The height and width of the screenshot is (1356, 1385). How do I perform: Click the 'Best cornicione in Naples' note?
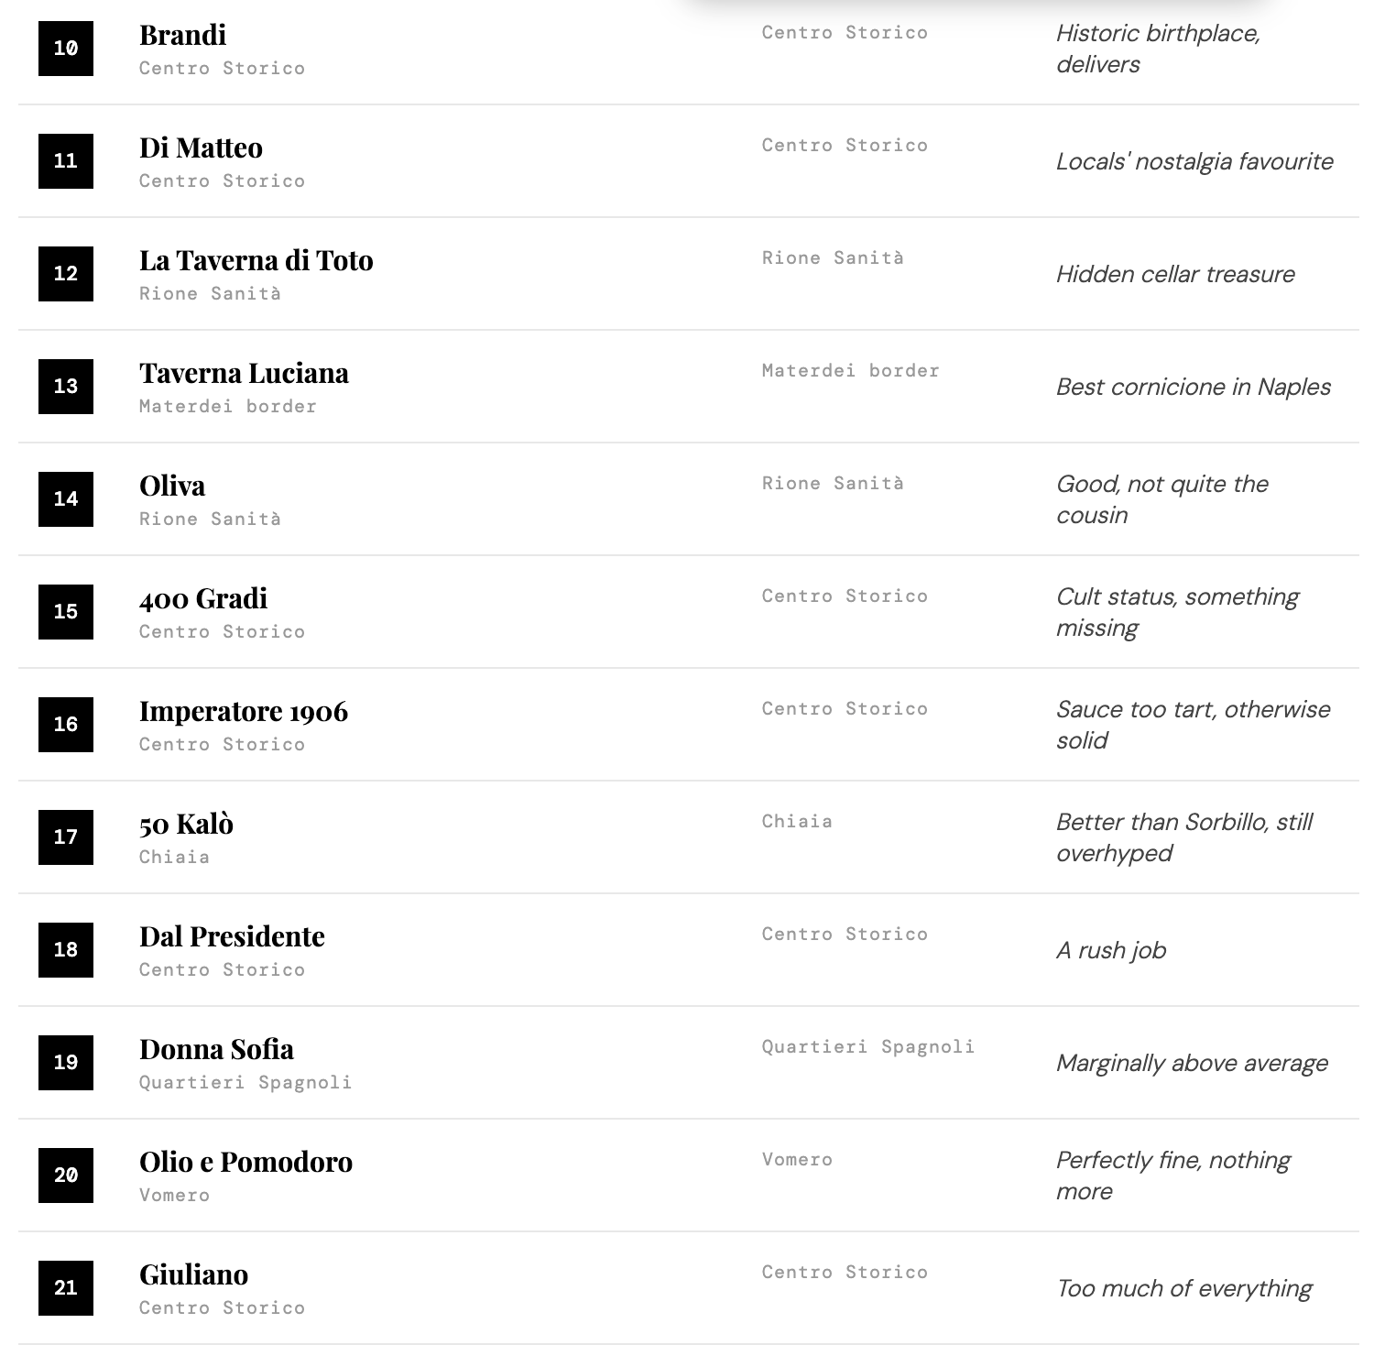1193,387
